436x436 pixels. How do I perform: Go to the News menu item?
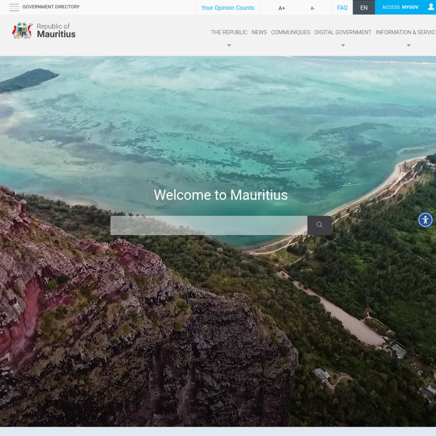tap(259, 32)
